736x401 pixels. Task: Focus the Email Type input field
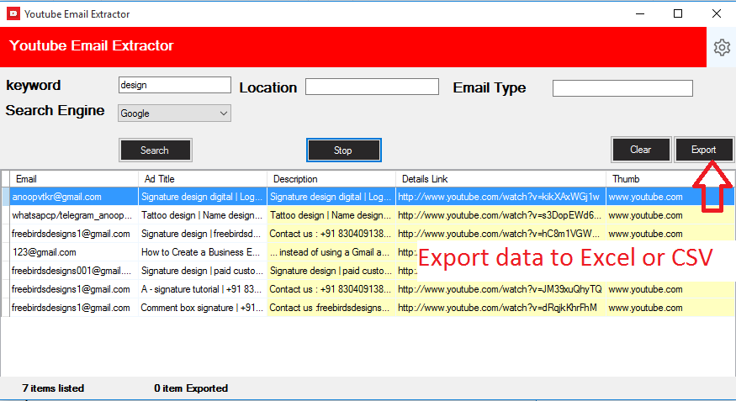(622, 88)
